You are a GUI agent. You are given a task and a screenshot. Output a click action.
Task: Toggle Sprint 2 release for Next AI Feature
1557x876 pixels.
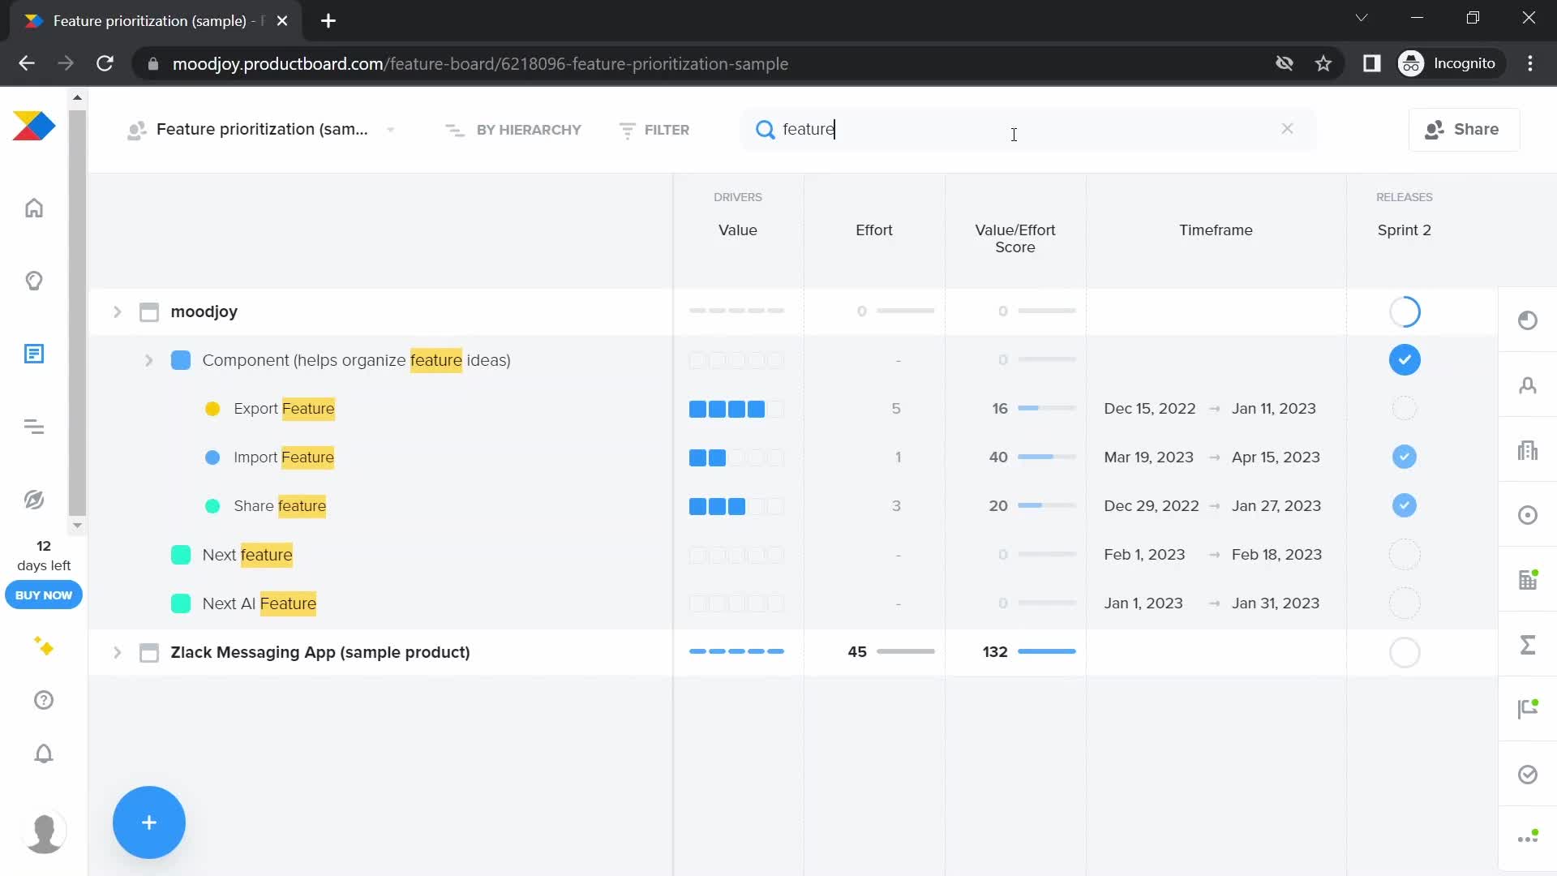(x=1405, y=603)
